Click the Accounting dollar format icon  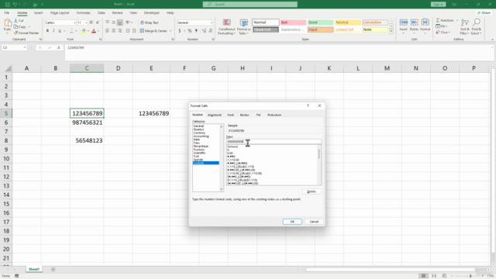pyautogui.click(x=180, y=31)
